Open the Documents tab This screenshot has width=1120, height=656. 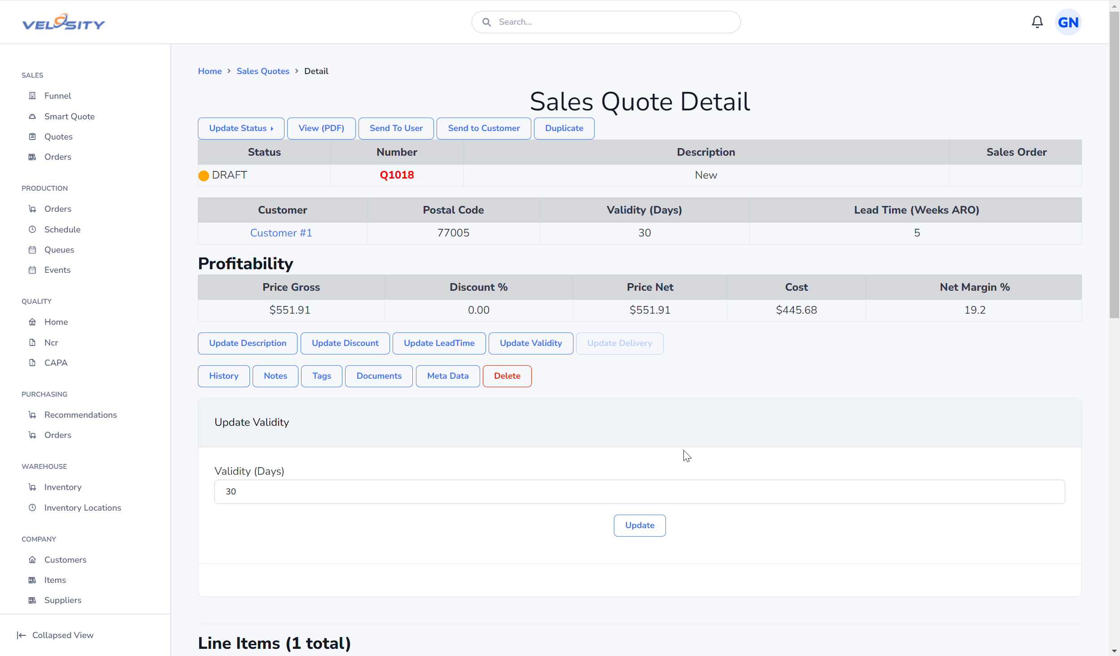379,376
